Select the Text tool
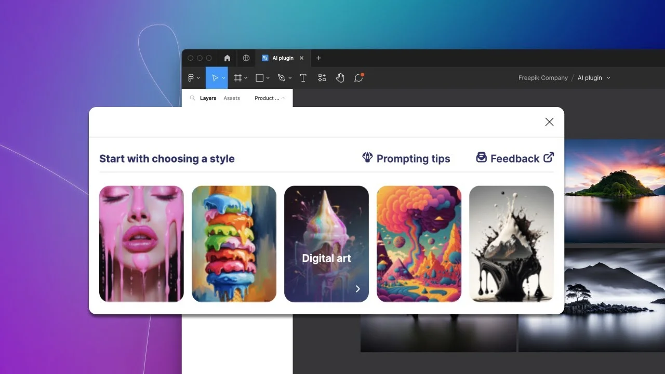 [x=303, y=77]
